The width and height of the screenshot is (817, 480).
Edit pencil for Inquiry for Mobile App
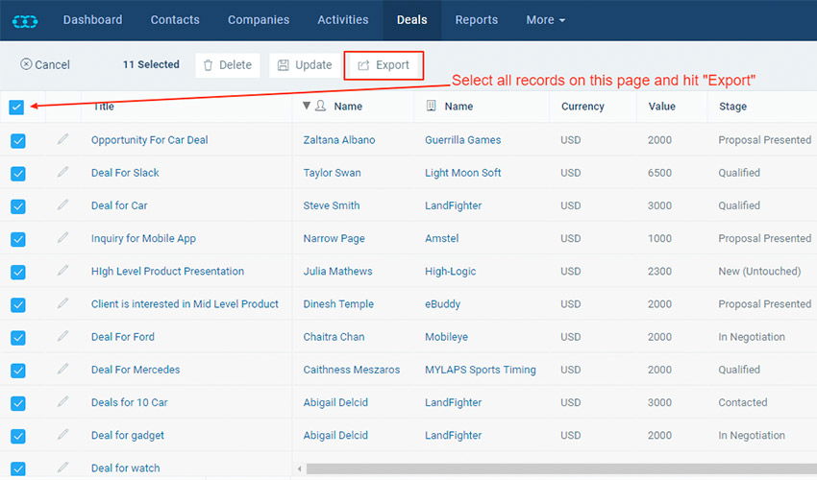tap(62, 238)
